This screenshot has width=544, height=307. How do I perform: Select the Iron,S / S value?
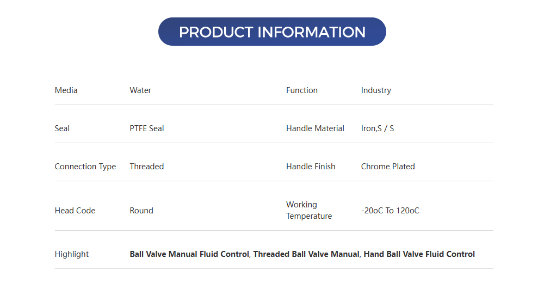pyautogui.click(x=378, y=128)
